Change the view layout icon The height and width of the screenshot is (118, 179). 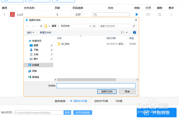coord(123,32)
